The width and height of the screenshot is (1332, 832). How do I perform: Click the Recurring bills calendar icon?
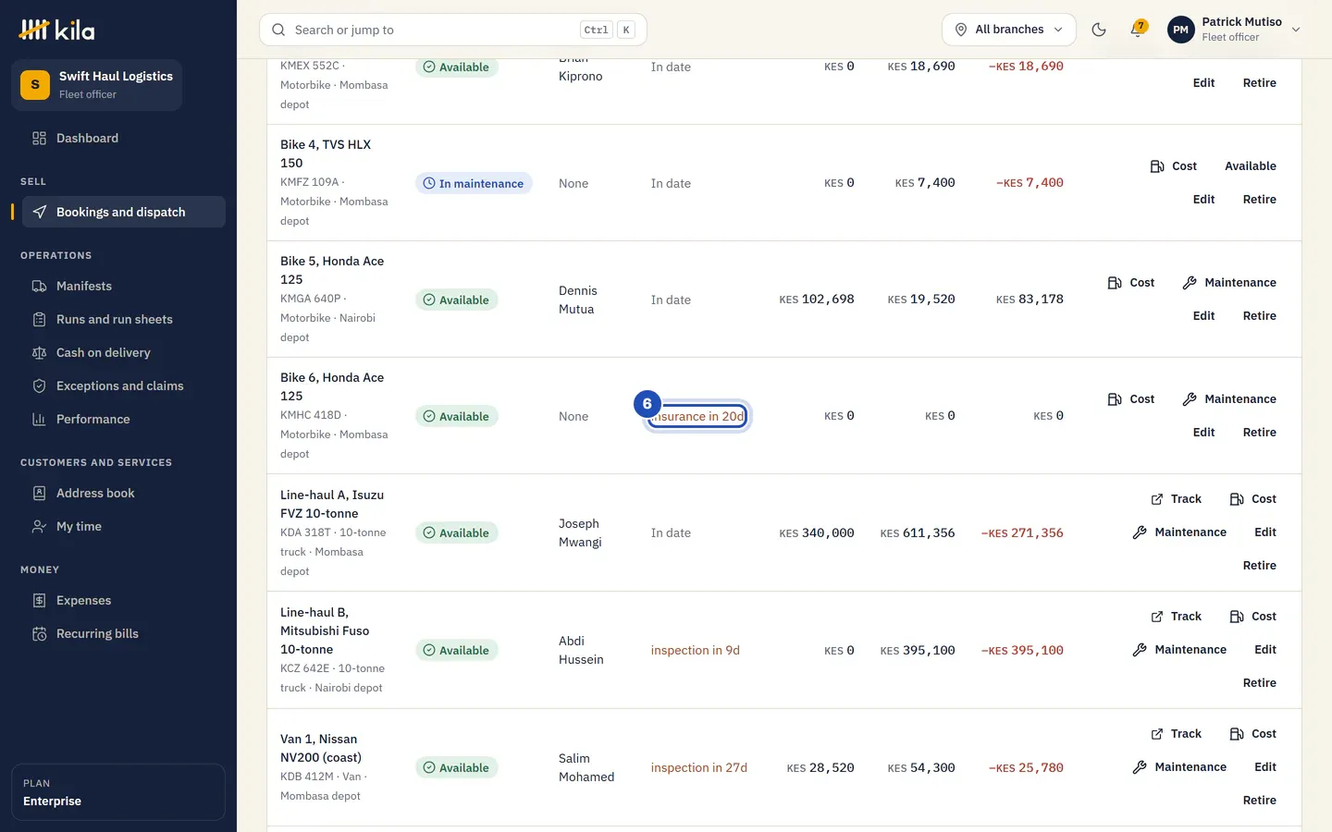(x=39, y=633)
